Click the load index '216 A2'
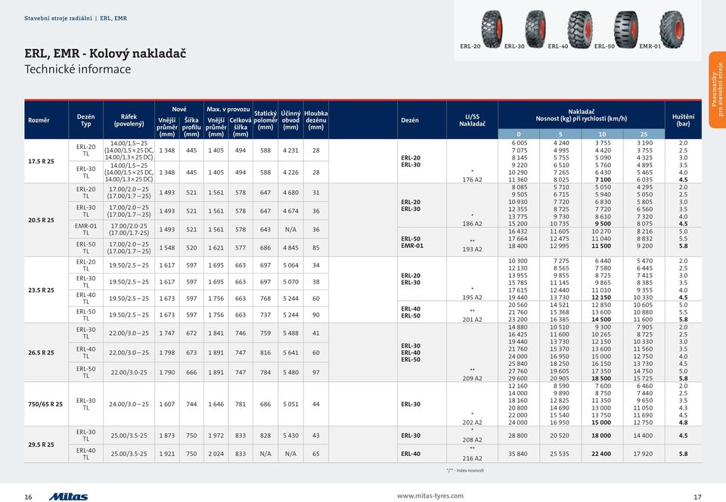The height and width of the screenshot is (502, 726). 472,458
